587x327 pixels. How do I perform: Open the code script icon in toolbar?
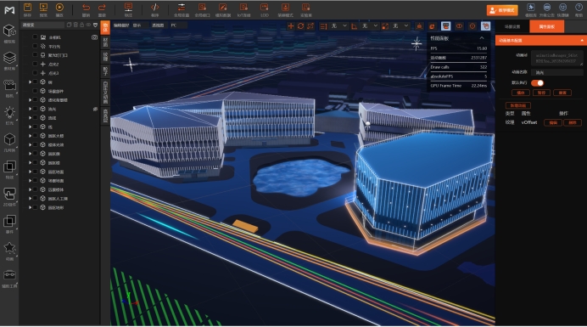[x=154, y=7]
